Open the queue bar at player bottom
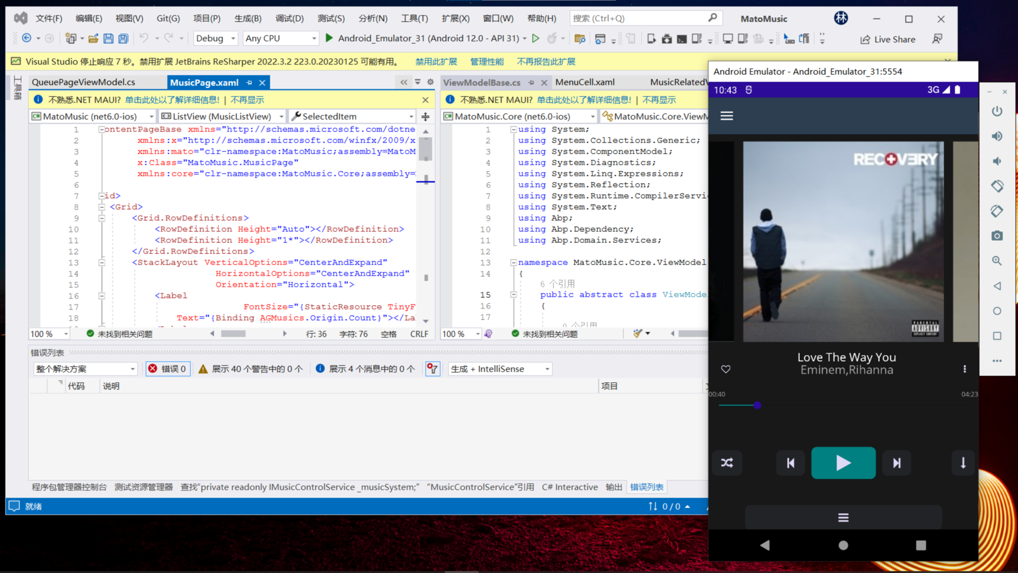Image resolution: width=1018 pixels, height=573 pixels. tap(843, 518)
